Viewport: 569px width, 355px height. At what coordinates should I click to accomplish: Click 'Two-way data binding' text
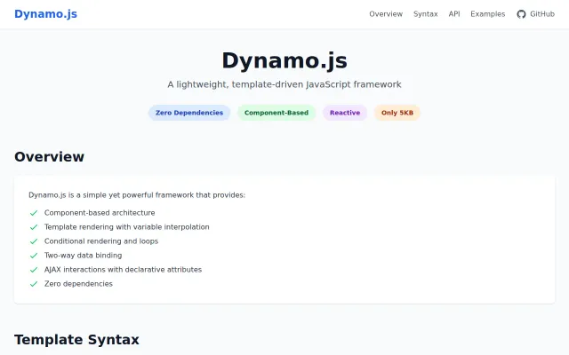(83, 256)
